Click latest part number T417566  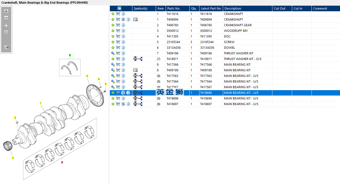pos(206,65)
